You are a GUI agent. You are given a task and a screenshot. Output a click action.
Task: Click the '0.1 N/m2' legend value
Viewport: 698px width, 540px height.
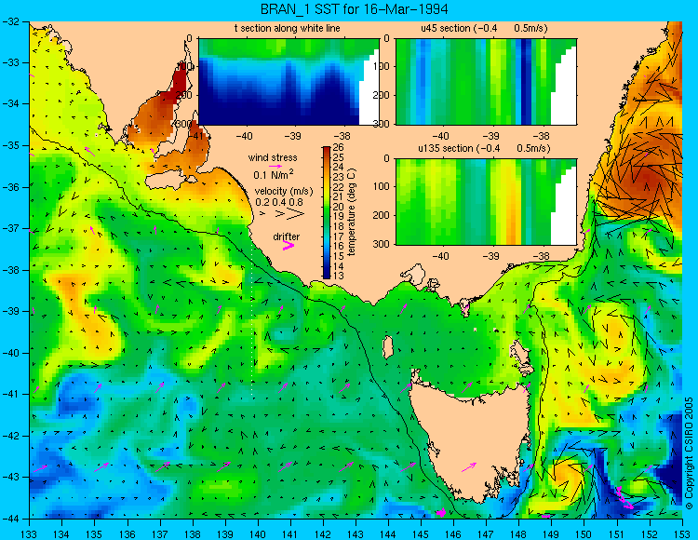pyautogui.click(x=274, y=174)
